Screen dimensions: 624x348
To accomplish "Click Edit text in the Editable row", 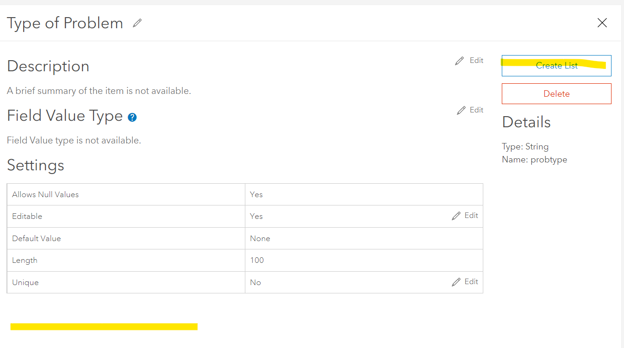I will (x=471, y=215).
